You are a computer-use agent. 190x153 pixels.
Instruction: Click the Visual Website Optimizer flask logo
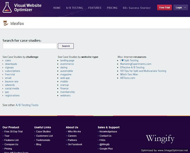tap(7, 8)
